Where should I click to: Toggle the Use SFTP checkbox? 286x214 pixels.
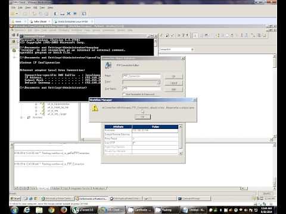(x=134, y=143)
